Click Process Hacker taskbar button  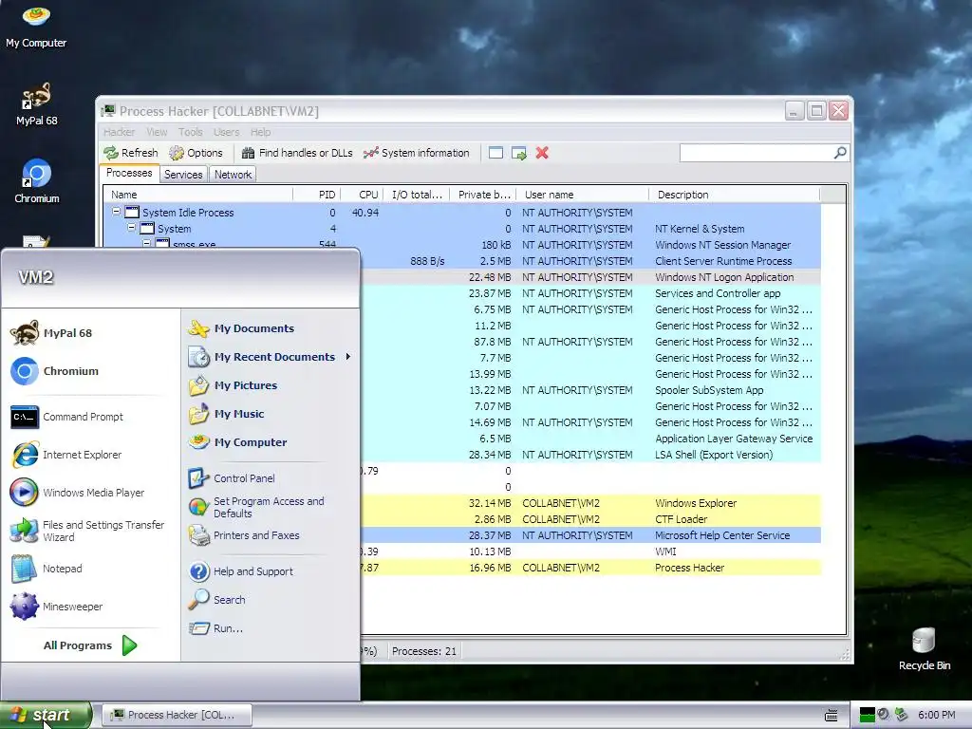pyautogui.click(x=177, y=715)
